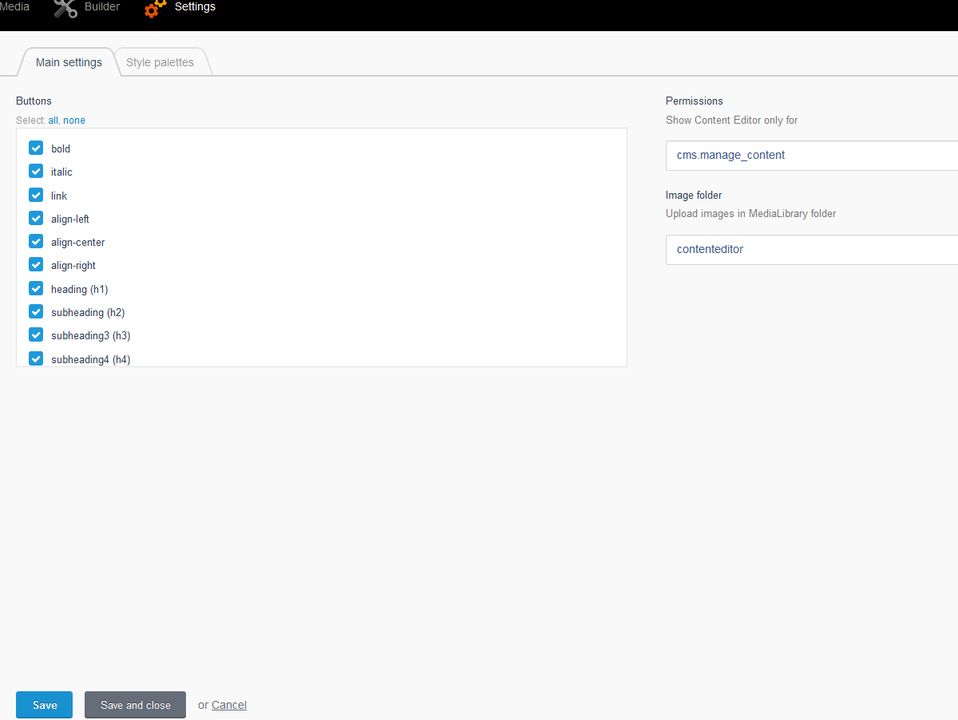Uncheck the italic checkbox

click(36, 171)
